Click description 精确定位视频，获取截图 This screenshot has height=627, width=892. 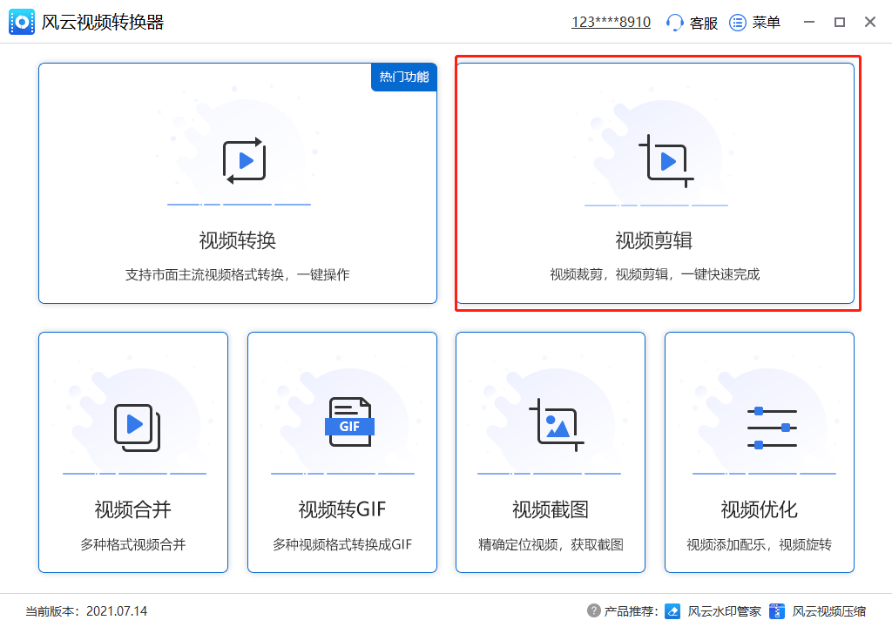coord(551,544)
